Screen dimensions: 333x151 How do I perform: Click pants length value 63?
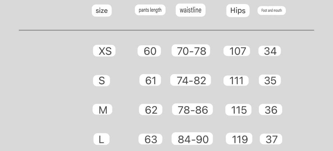[x=150, y=139]
